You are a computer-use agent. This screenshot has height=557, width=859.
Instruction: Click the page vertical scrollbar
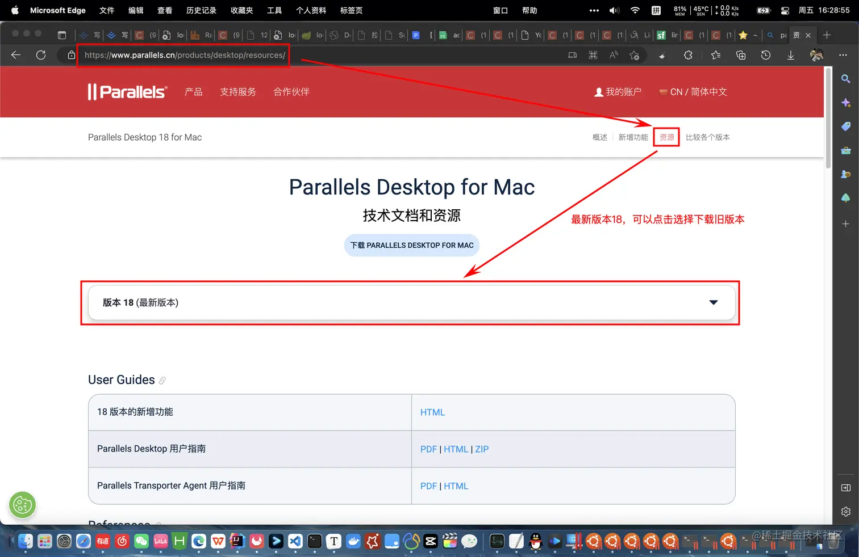pos(828,118)
